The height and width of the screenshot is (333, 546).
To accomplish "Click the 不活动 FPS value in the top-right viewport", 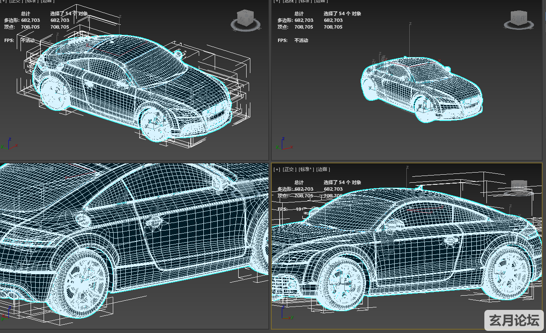I will (x=301, y=40).
